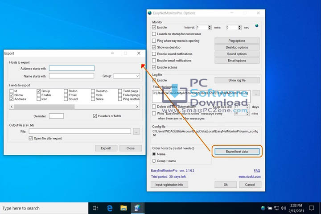The image size is (321, 214).
Task: Click the volume speaker tray icon
Action: [x=284, y=208]
